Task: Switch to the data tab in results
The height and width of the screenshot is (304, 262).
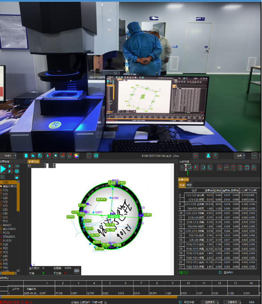Action: point(182,185)
